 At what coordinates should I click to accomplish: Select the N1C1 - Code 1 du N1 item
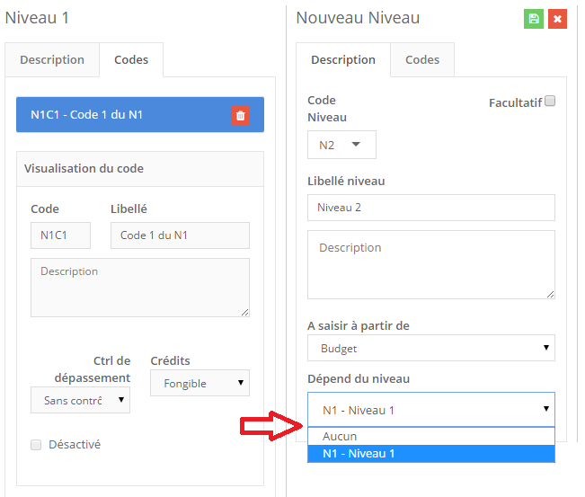(126, 115)
